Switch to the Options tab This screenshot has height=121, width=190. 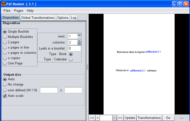point(63,18)
